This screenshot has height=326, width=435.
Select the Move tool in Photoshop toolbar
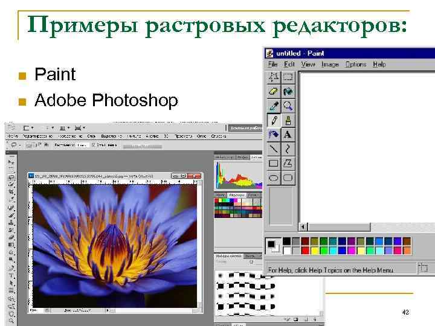click(x=11, y=162)
